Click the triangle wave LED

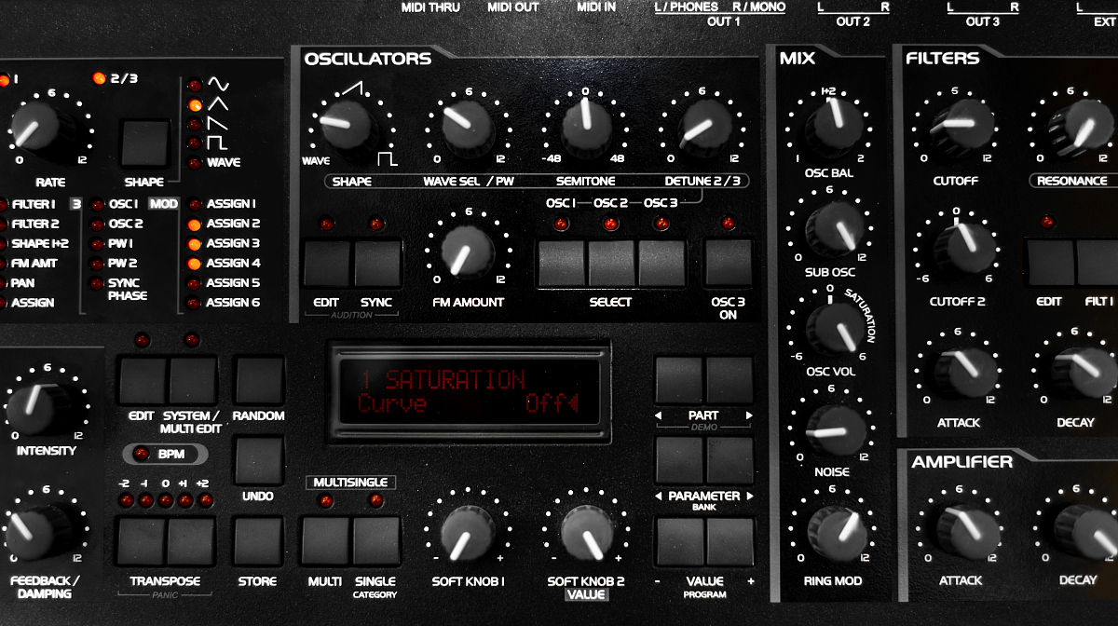(195, 105)
